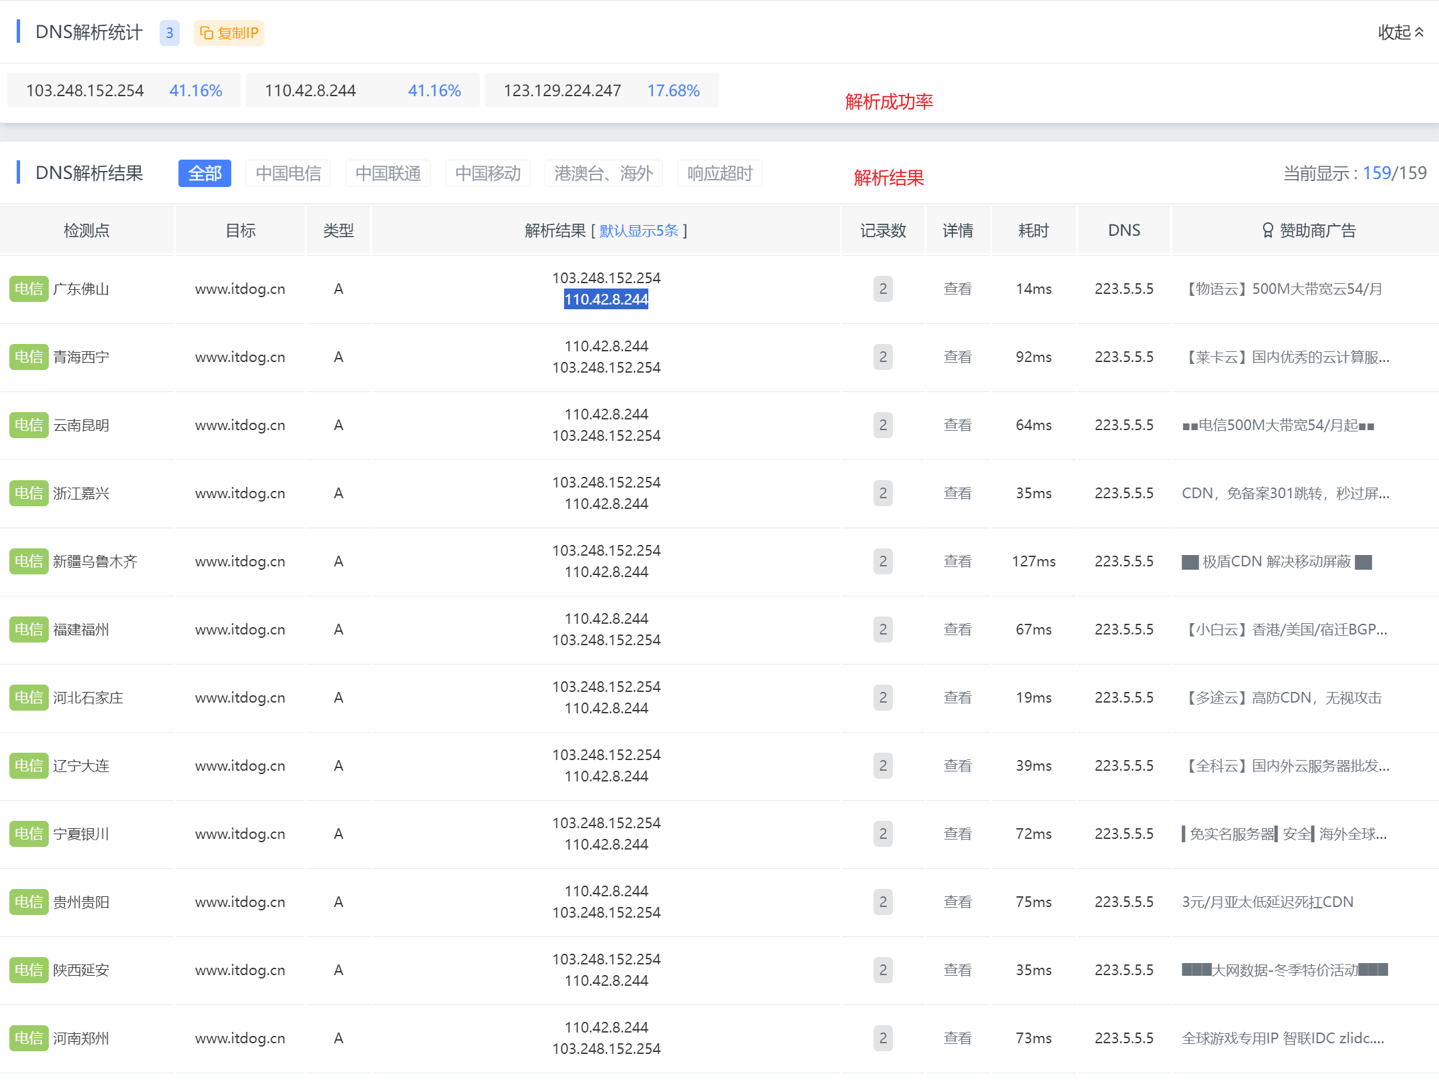Show 港澳台、海外 results tab
Viewport: 1439px width, 1088px height.
click(x=604, y=174)
